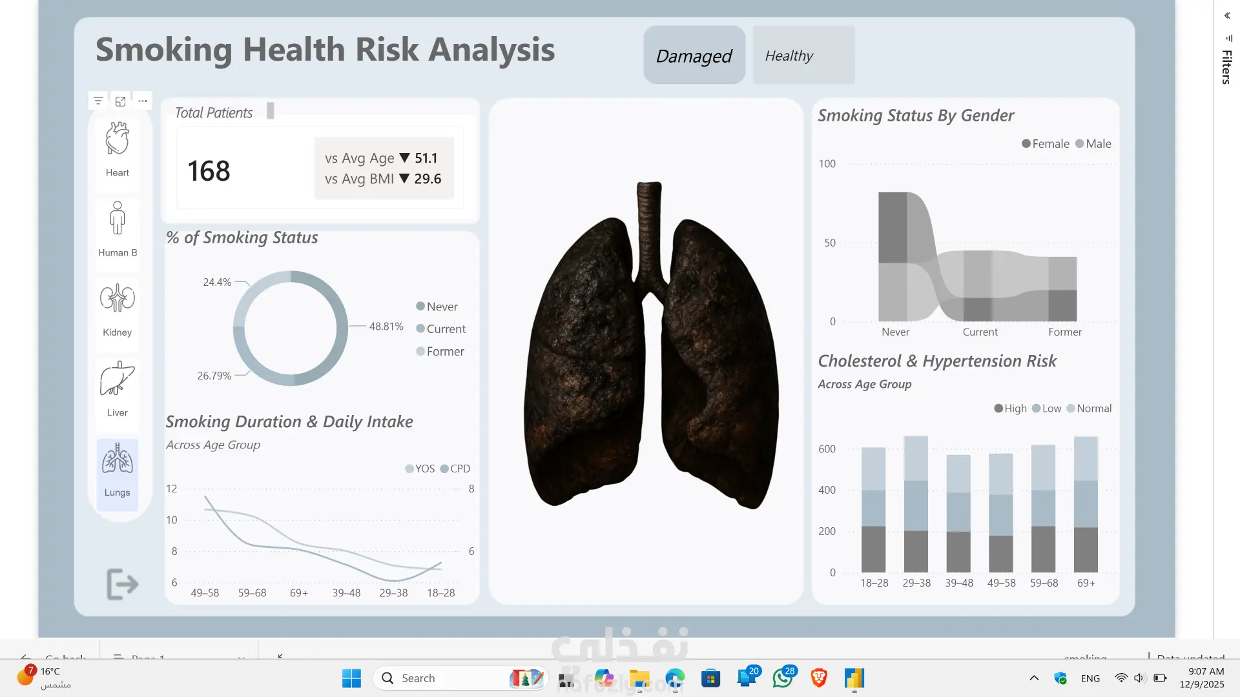This screenshot has height=697, width=1240.
Task: Select the Lungs organ icon
Action: point(117,460)
